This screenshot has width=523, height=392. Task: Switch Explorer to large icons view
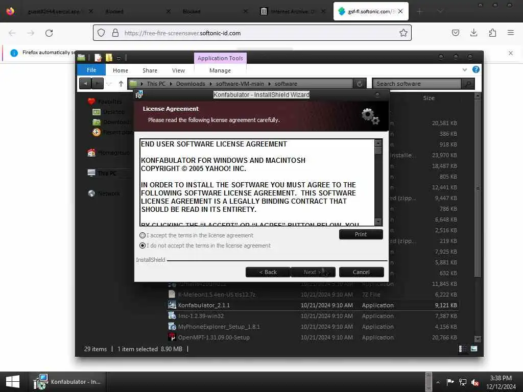(x=474, y=349)
